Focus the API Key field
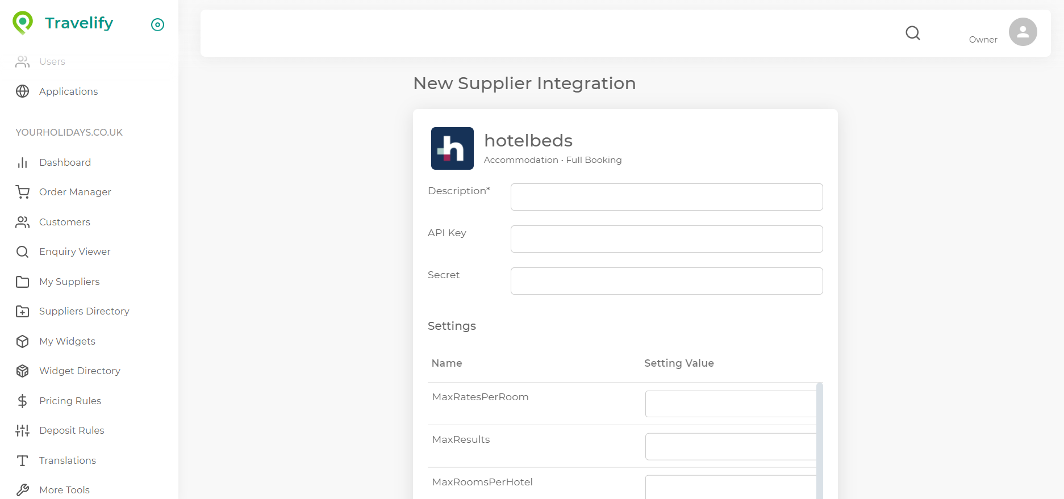The image size is (1064, 499). point(666,239)
